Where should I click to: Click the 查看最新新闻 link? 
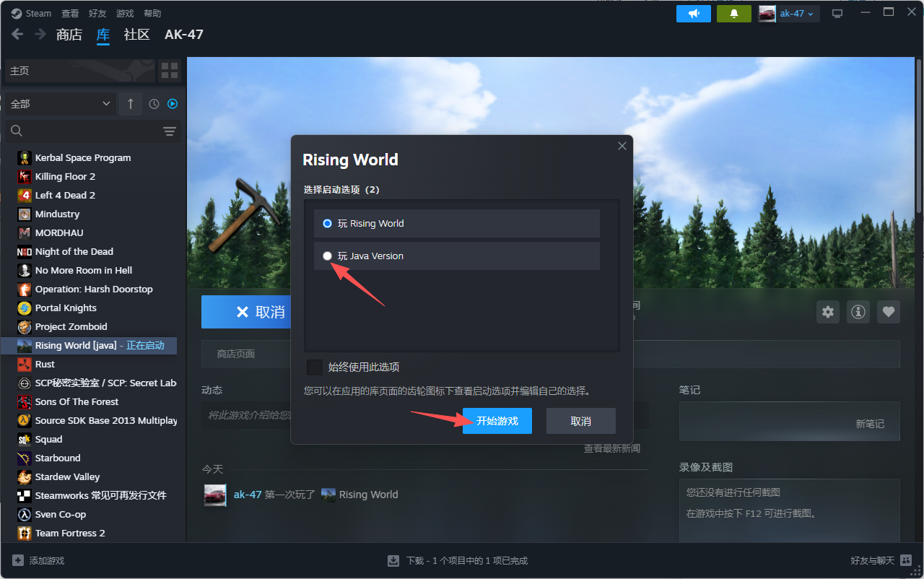(612, 448)
